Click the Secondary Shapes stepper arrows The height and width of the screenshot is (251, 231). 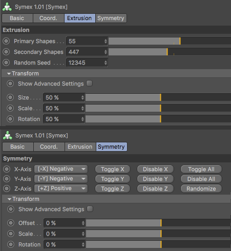tap(106, 52)
